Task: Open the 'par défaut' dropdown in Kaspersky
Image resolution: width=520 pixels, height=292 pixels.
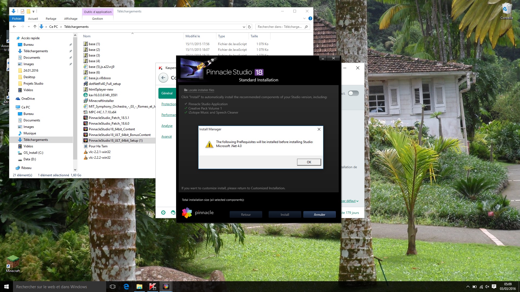Action: [x=350, y=201]
